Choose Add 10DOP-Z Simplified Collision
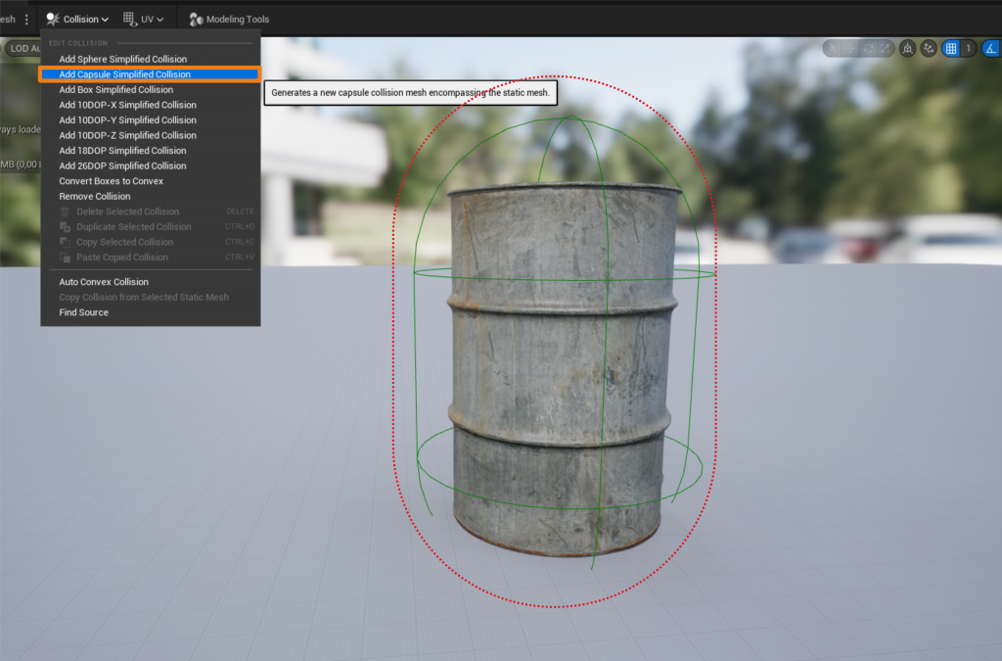Image resolution: width=1002 pixels, height=661 pixels. click(150, 135)
